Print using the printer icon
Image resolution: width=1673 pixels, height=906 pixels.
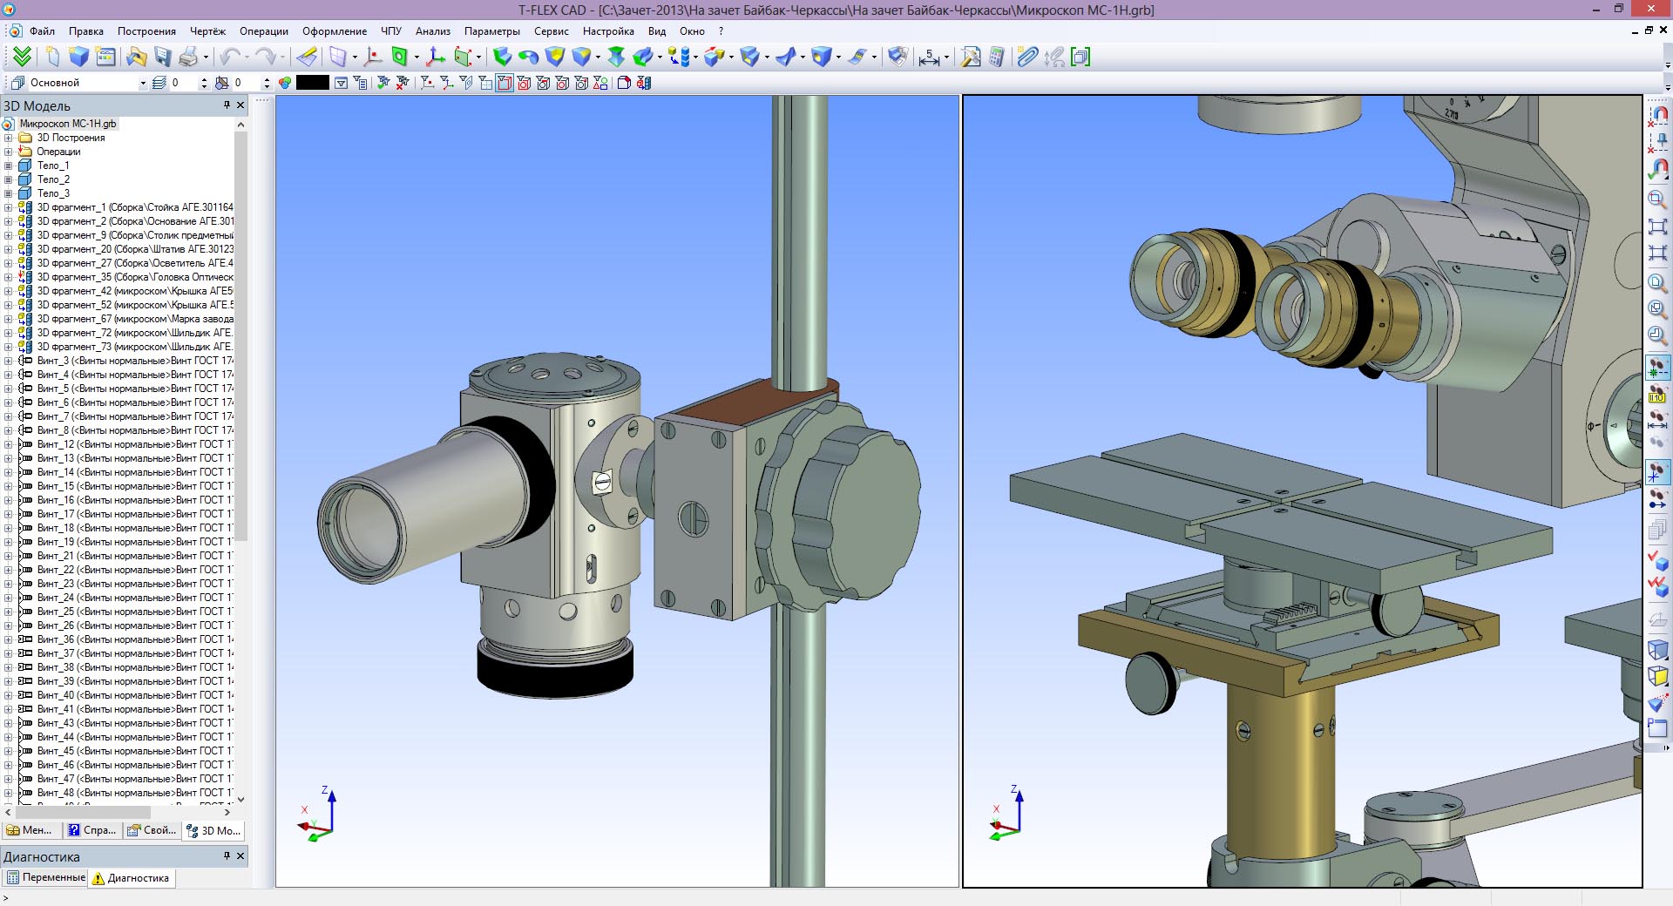188,57
